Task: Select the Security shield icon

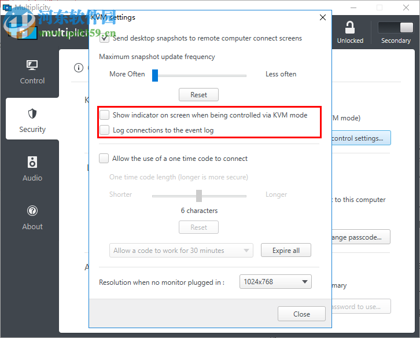Action: pos(32,113)
